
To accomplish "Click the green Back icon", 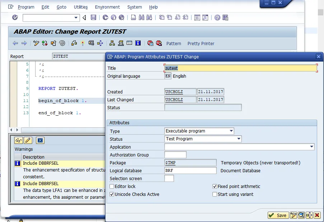I will [x=105, y=18].
